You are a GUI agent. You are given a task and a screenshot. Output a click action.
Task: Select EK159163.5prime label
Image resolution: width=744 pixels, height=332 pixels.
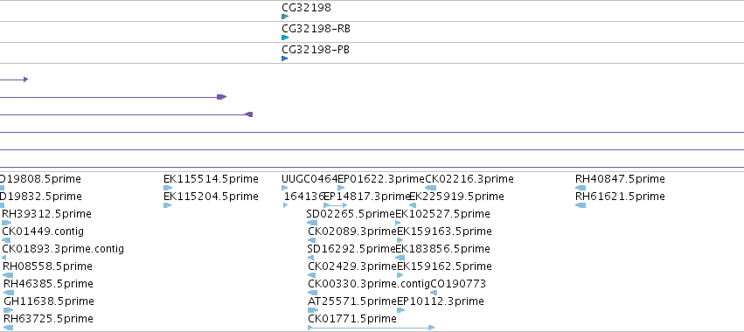pyautogui.click(x=445, y=232)
